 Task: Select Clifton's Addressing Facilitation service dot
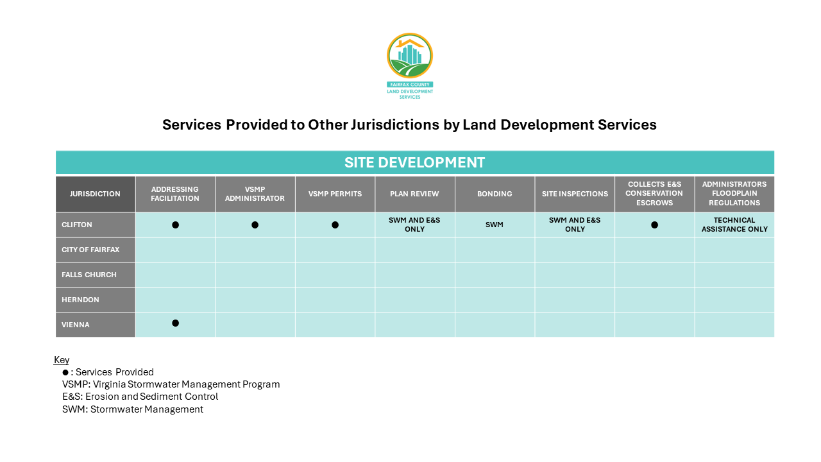(175, 225)
